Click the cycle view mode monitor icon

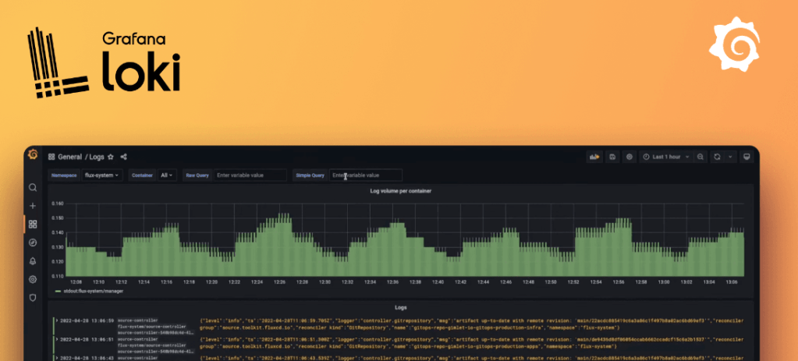(x=747, y=157)
